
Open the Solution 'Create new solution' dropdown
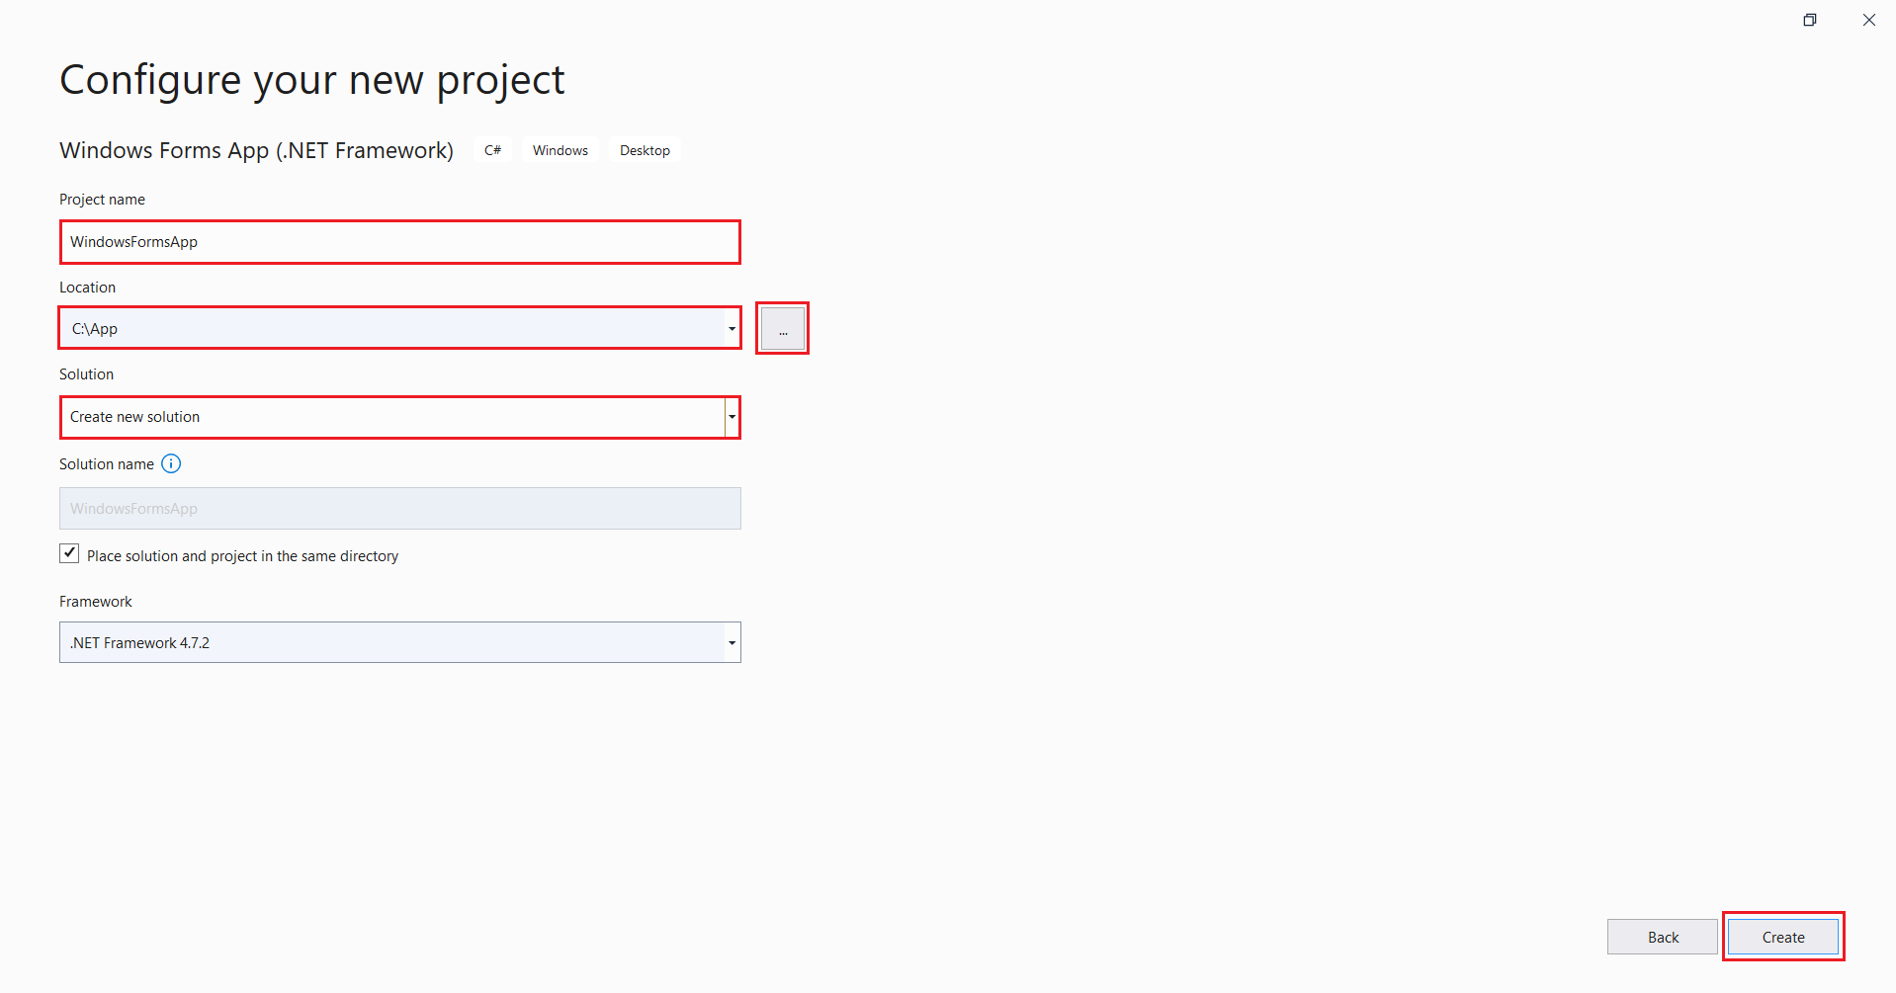[x=399, y=417]
